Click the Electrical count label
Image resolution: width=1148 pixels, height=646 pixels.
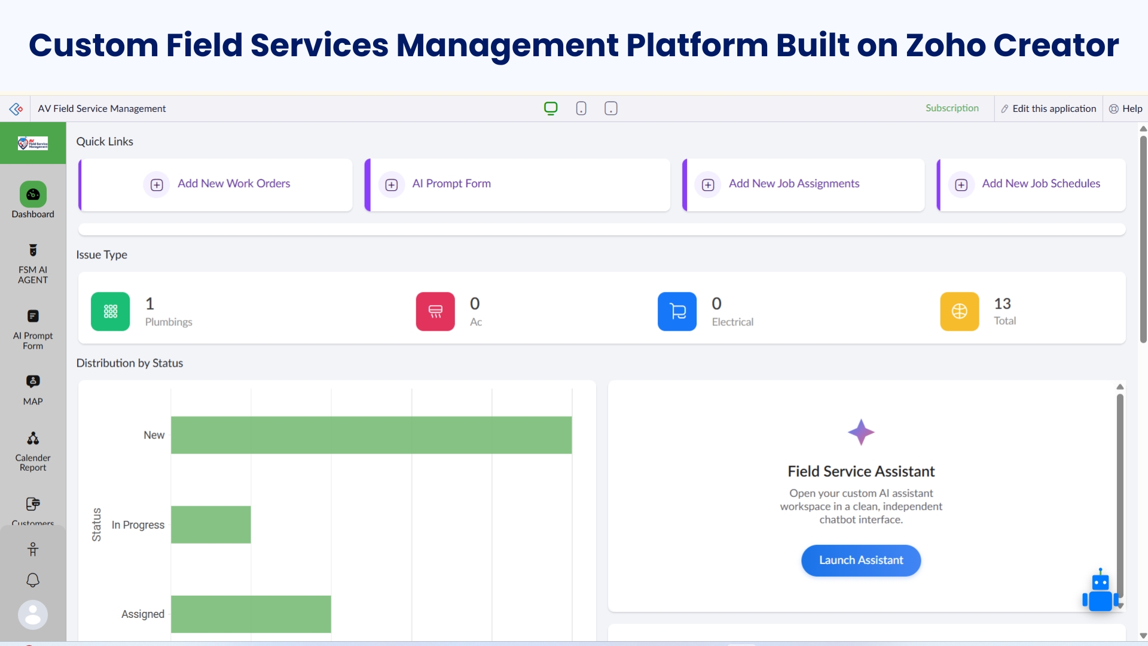732,322
